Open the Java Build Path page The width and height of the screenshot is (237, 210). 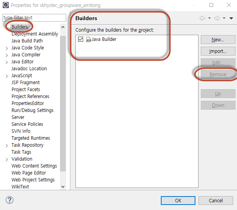pyautogui.click(x=27, y=41)
